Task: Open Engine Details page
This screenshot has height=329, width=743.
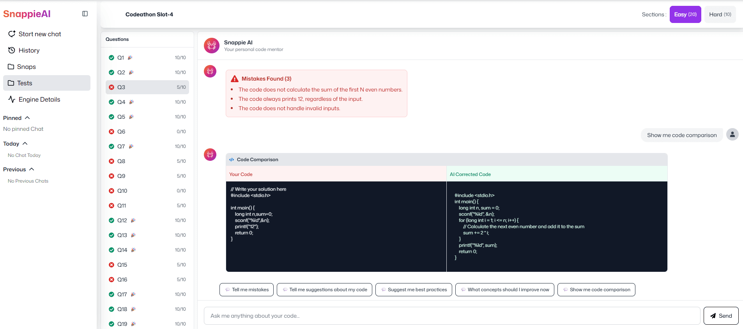Action: pyautogui.click(x=47, y=99)
